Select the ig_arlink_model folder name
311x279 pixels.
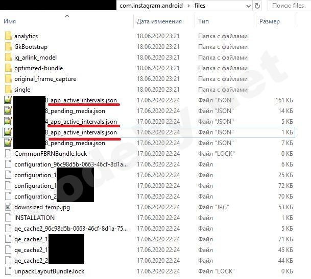click(x=36, y=58)
